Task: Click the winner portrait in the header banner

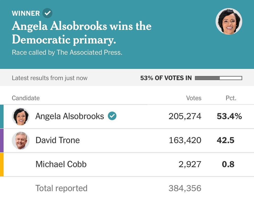Action: click(x=229, y=22)
